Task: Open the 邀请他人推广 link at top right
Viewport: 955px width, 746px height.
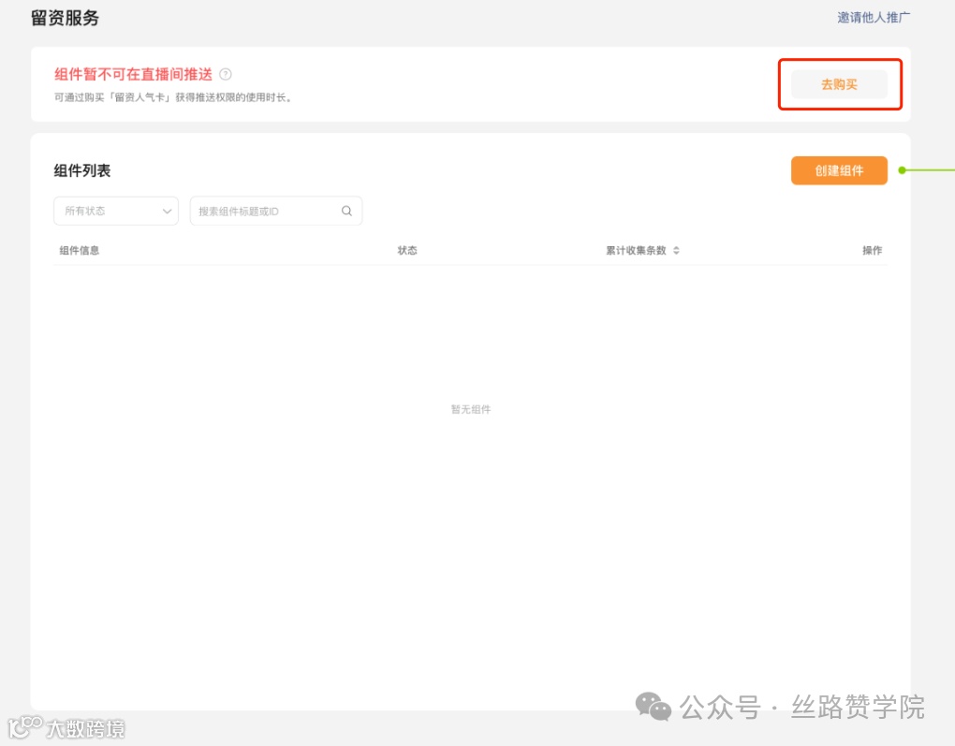Action: point(873,17)
